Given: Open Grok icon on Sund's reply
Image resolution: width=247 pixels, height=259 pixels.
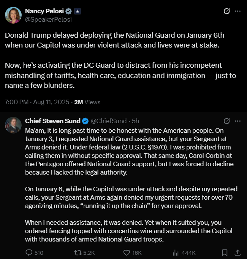Looking at the screenshot, I should point(227,121).
